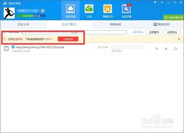The width and height of the screenshot is (184, 133).
Task: Click the remaining time 01:37:44
Action: point(103,47)
